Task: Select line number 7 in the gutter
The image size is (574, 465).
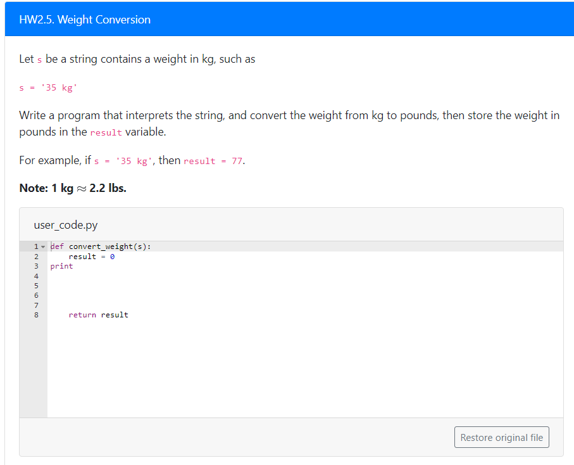Action: 36,305
